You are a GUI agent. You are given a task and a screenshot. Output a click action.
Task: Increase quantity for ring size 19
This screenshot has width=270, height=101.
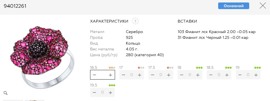(x=256, y=75)
